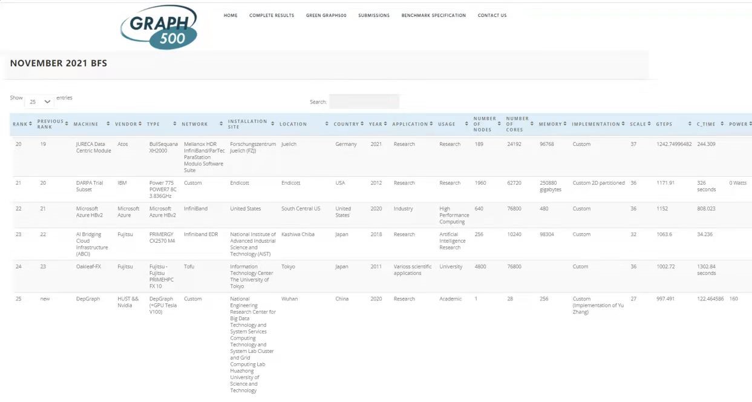Image resolution: width=752 pixels, height=402 pixels.
Task: Sort by Previous Rank column arrows
Action: tap(67, 124)
